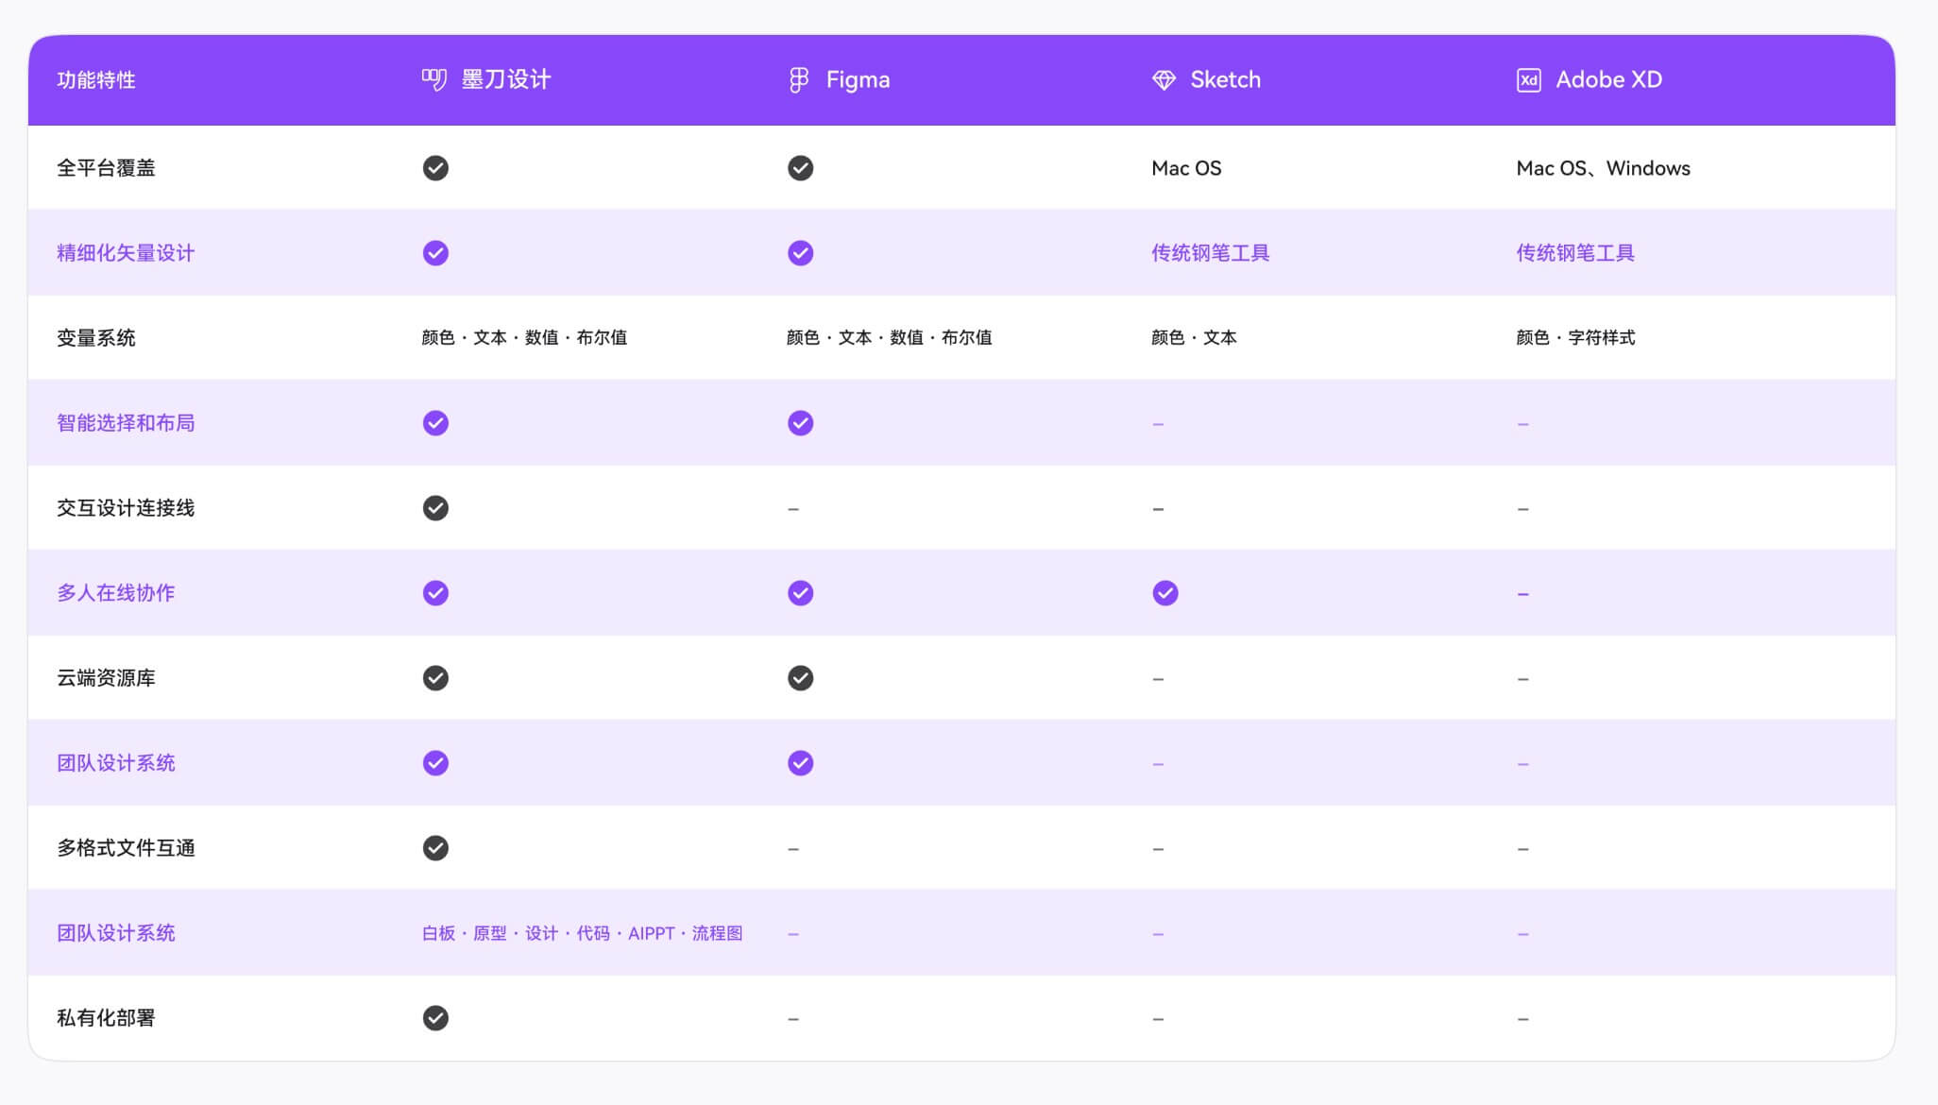This screenshot has height=1105, width=1938.
Task: Toggle the Figma check for 团队设计系统
Action: pyautogui.click(x=800, y=762)
